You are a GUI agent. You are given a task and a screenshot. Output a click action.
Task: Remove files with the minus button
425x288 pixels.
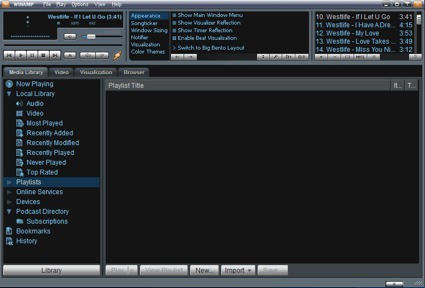[x=335, y=57]
